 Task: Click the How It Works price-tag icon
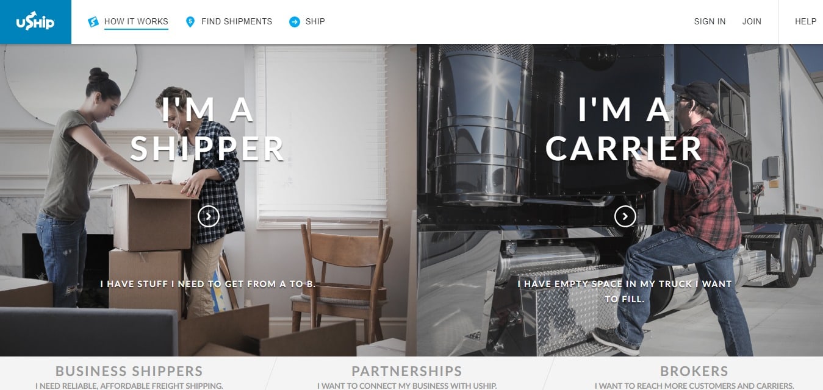(x=93, y=22)
